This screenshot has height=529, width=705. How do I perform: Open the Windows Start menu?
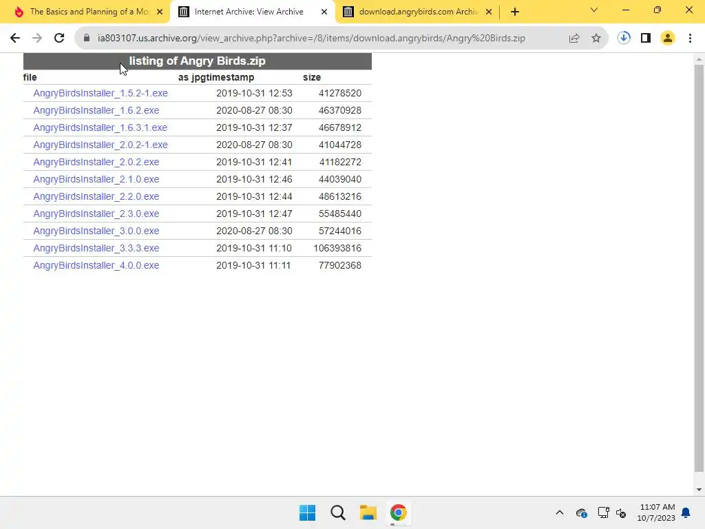tap(308, 512)
